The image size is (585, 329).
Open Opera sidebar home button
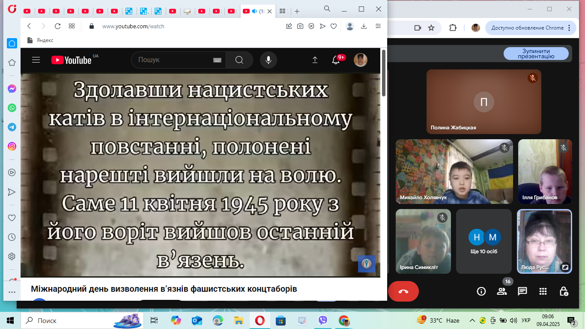tap(12, 43)
